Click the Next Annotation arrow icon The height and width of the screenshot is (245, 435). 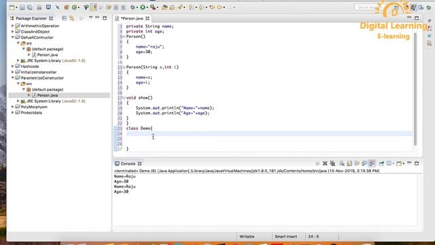191,7
